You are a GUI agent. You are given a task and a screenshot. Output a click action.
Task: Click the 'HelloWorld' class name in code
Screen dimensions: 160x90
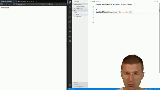(x=107, y=4)
